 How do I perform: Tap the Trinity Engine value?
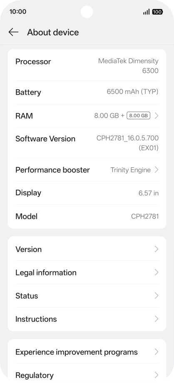tap(131, 170)
